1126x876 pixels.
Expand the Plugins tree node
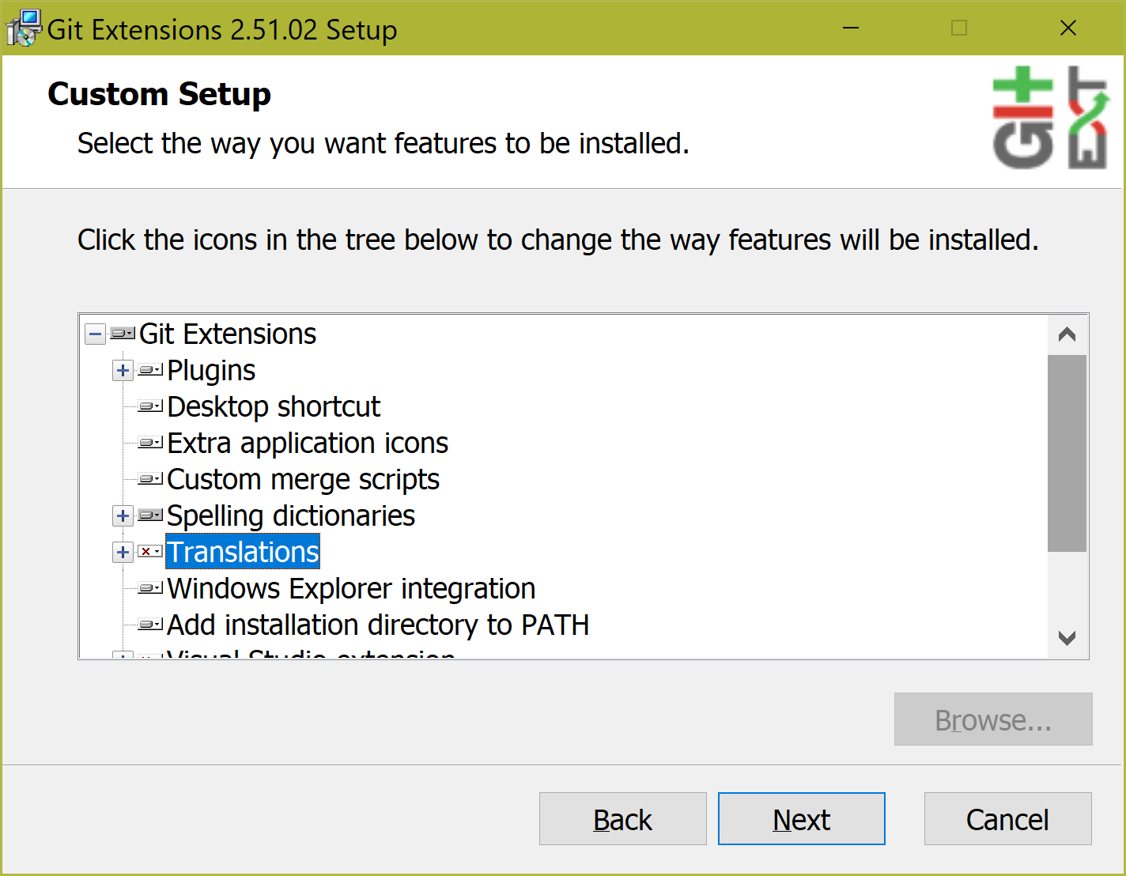point(123,370)
